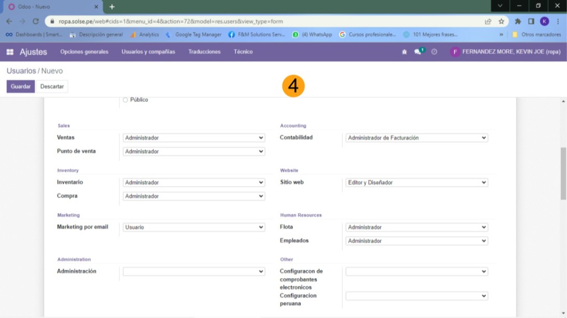Open WhatsApp bookmark
The image size is (567, 318).
coord(312,35)
